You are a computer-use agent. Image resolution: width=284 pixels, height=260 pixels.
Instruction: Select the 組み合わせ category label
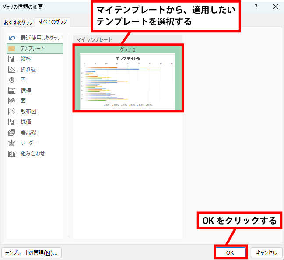32,154
